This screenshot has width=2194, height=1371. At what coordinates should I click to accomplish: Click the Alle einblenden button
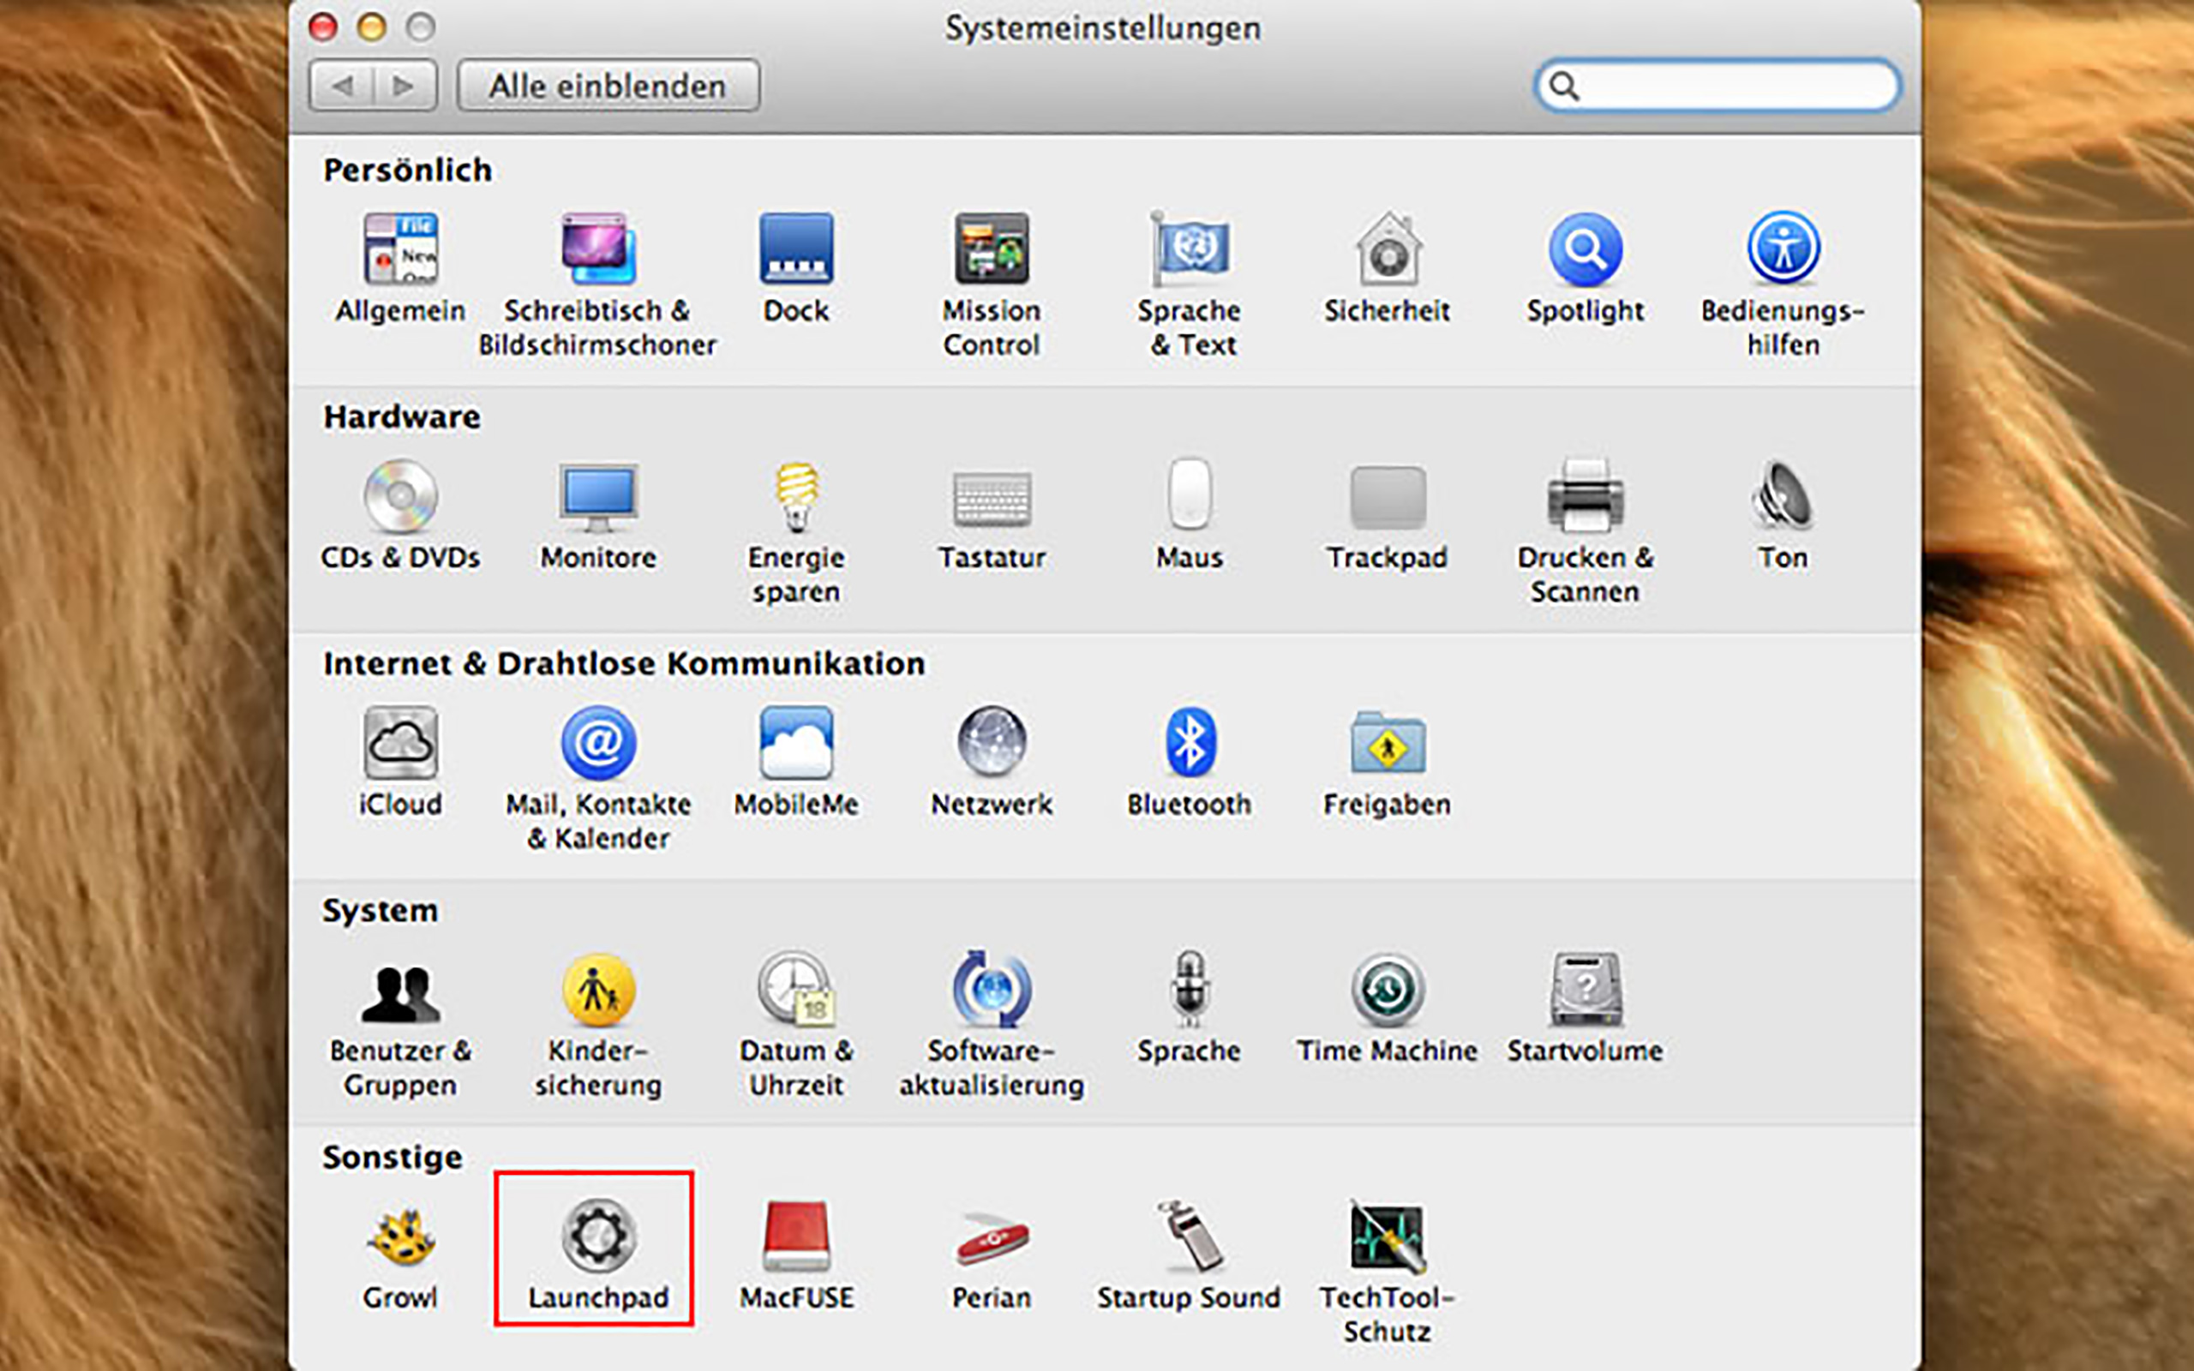[x=608, y=87]
